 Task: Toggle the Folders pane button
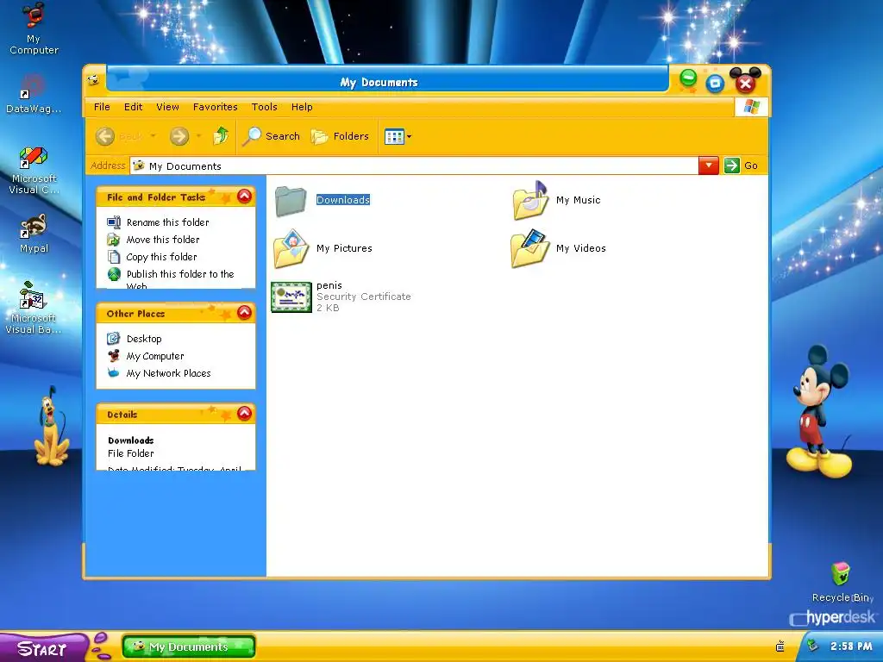tap(340, 136)
